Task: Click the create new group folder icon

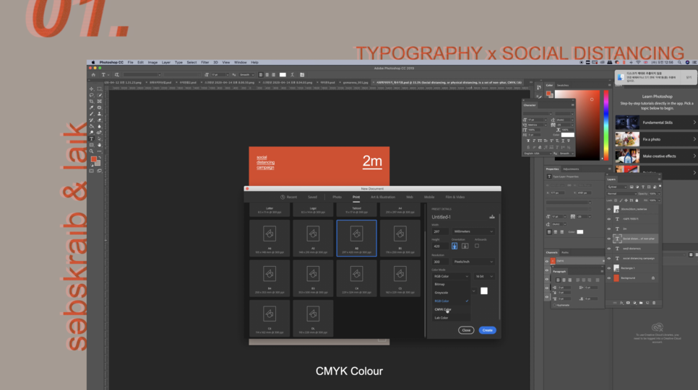Action: point(641,303)
